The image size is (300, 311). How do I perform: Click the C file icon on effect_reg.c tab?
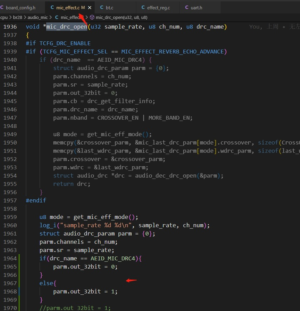click(x=143, y=8)
